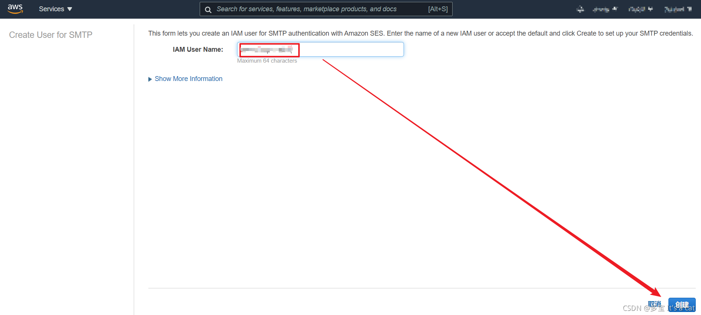This screenshot has height=315, width=701.
Task: Open the Services dropdown menu
Action: coord(55,9)
